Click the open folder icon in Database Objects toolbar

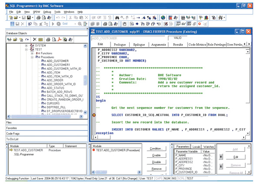pos(15,39)
